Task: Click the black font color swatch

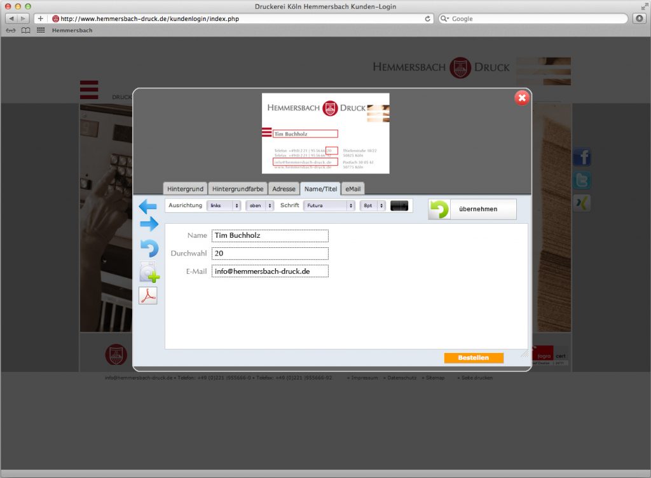Action: (x=399, y=206)
